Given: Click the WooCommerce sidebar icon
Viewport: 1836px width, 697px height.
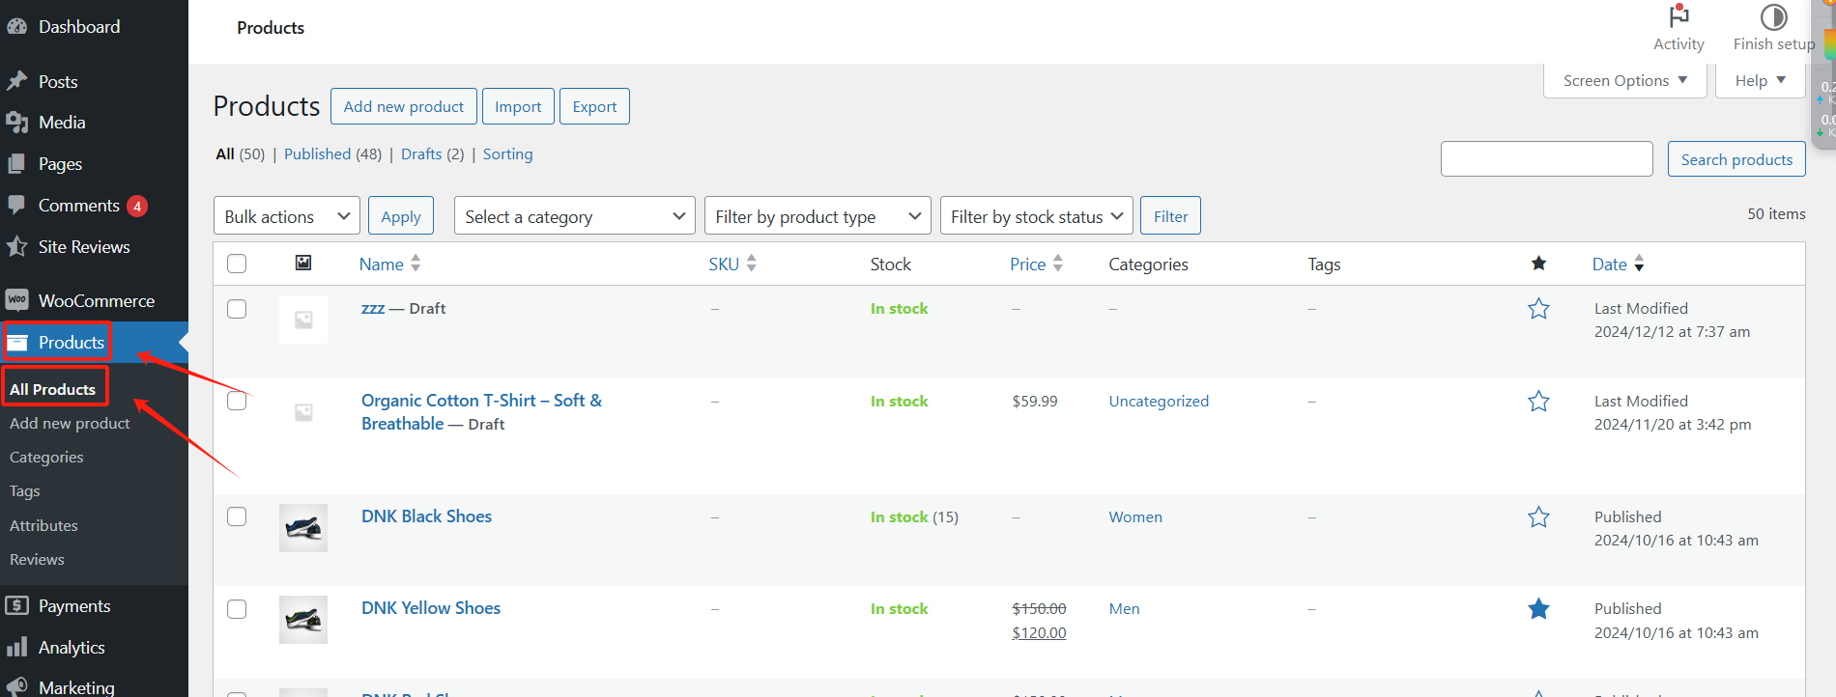Looking at the screenshot, I should coord(17,300).
